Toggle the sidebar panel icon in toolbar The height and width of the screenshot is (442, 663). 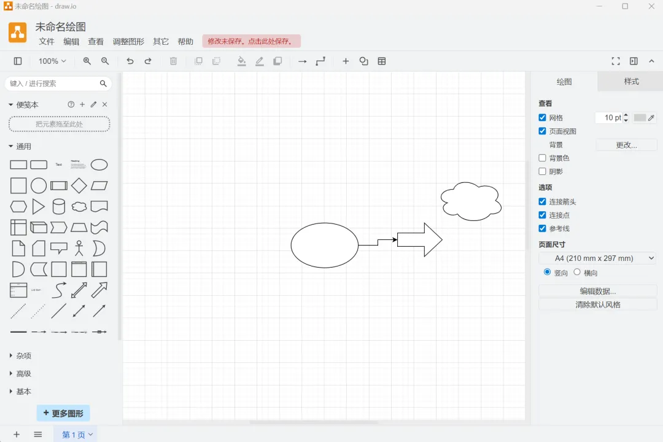18,61
